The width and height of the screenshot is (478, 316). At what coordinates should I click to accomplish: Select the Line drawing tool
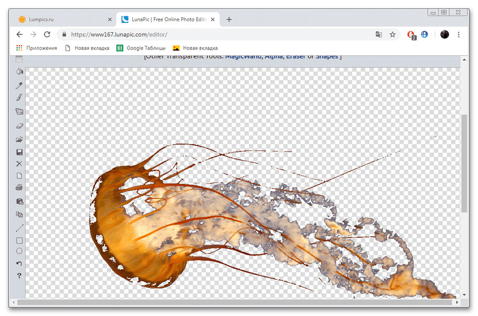click(x=19, y=228)
